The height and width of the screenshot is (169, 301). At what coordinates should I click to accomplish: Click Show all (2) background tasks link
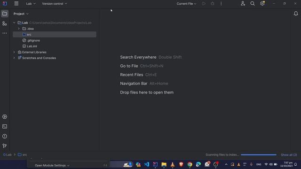pyautogui.click(x=289, y=154)
